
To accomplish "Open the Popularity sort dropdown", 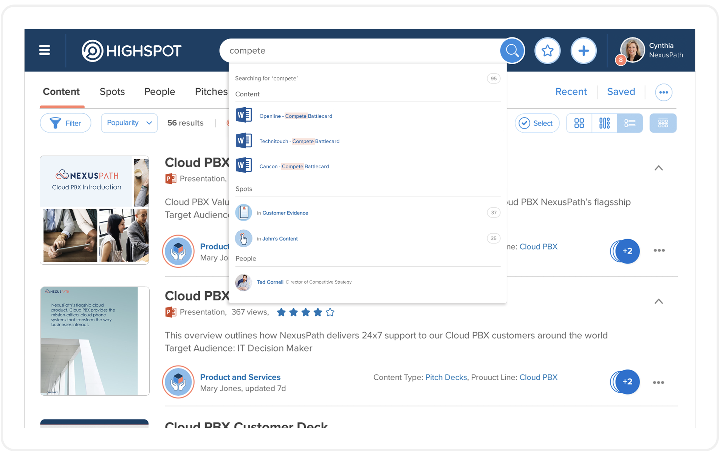I will [129, 123].
